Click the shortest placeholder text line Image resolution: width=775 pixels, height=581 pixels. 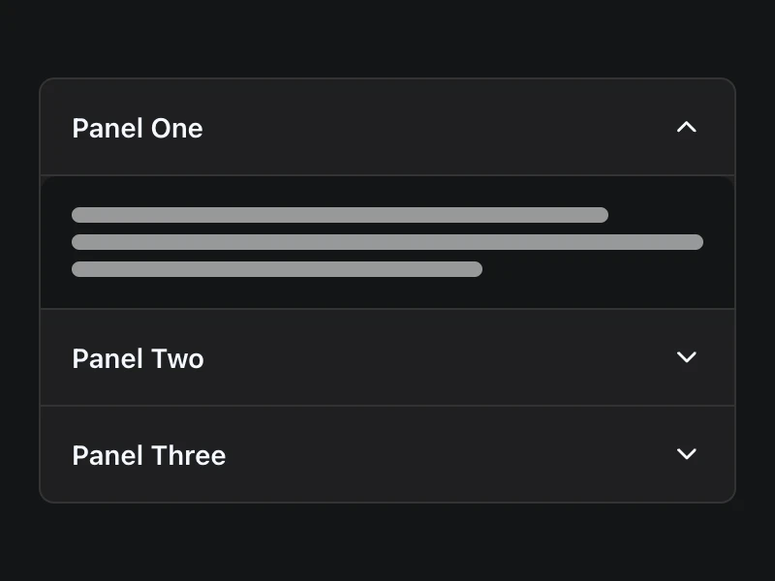pyautogui.click(x=277, y=269)
